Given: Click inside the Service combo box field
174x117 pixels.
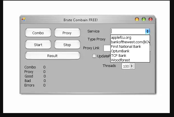Looking at the screenshot, I should [x=128, y=31].
